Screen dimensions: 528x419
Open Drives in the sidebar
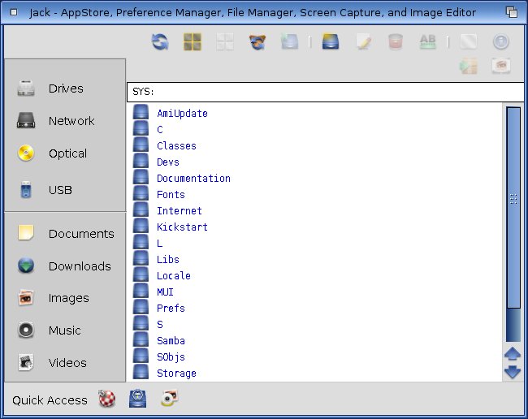tap(50, 89)
